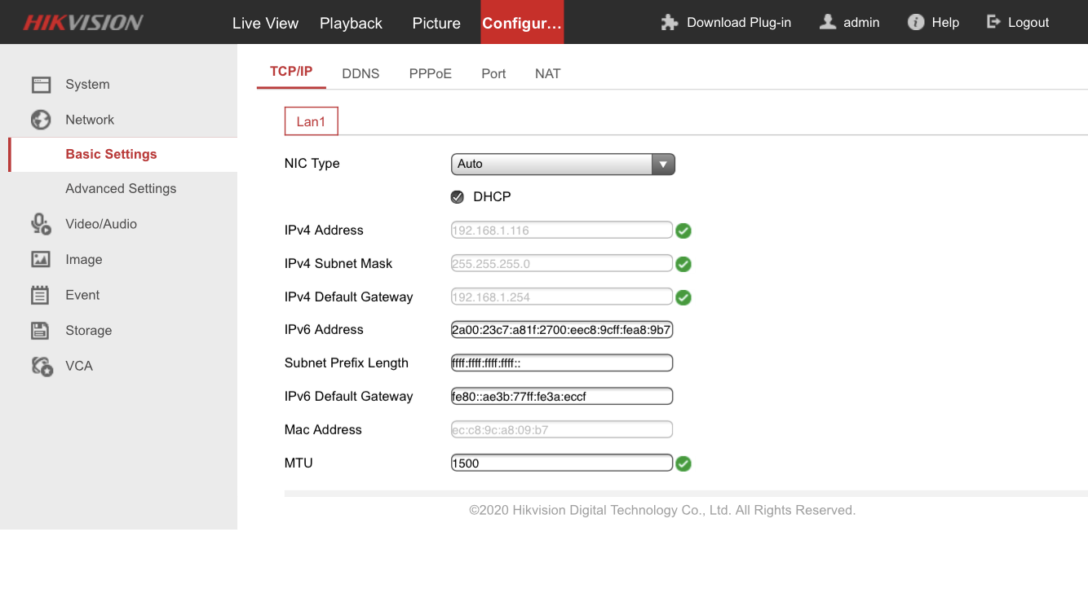
Task: Click the Download Plug-in puzzle icon
Action: coord(670,23)
